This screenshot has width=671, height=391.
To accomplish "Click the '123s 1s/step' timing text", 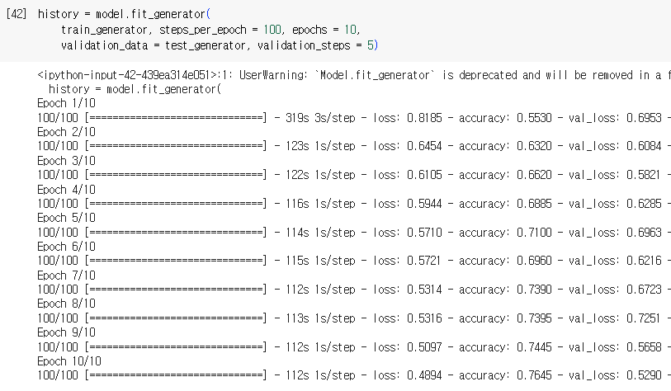I will point(320,146).
